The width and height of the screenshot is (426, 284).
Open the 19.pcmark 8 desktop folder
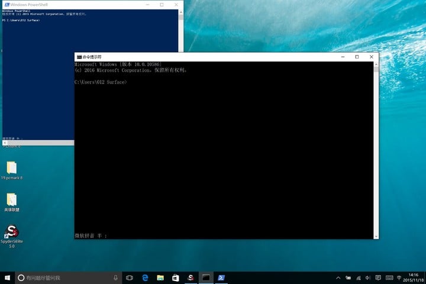click(x=11, y=168)
